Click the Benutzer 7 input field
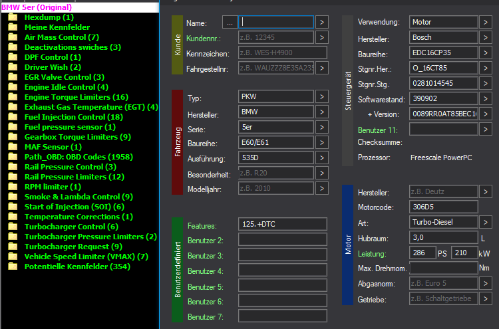499x329 pixels. (283, 316)
